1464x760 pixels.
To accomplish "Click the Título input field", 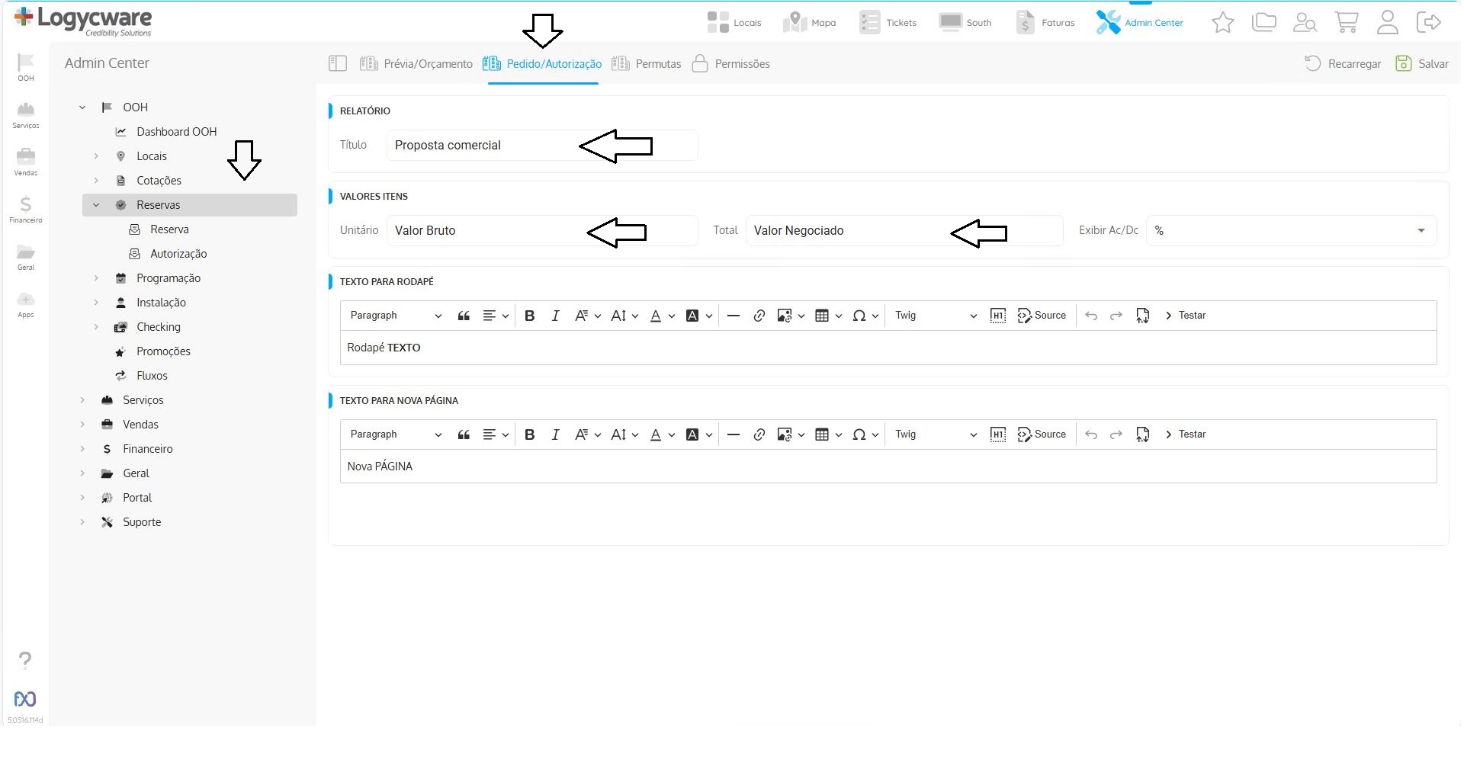I will click(x=541, y=146).
